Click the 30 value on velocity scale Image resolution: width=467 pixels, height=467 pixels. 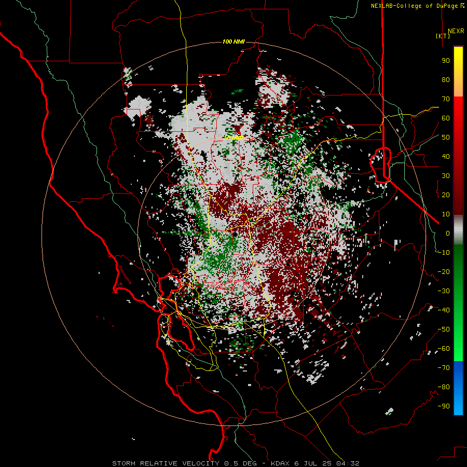[x=446, y=176]
